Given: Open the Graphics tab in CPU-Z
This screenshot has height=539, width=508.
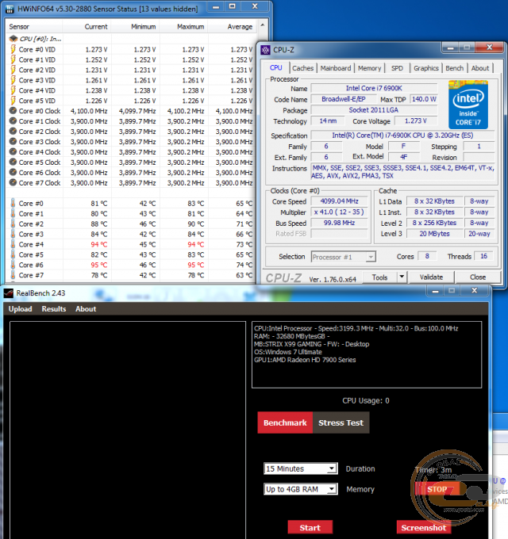Looking at the screenshot, I should 426,68.
